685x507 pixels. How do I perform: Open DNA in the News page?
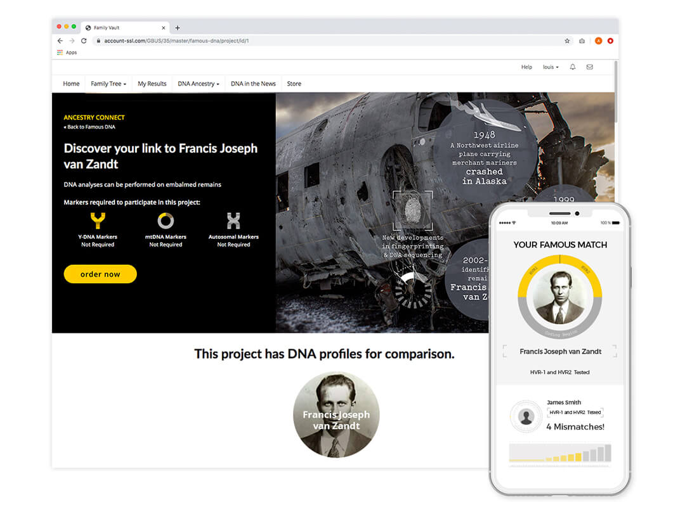pyautogui.click(x=253, y=84)
